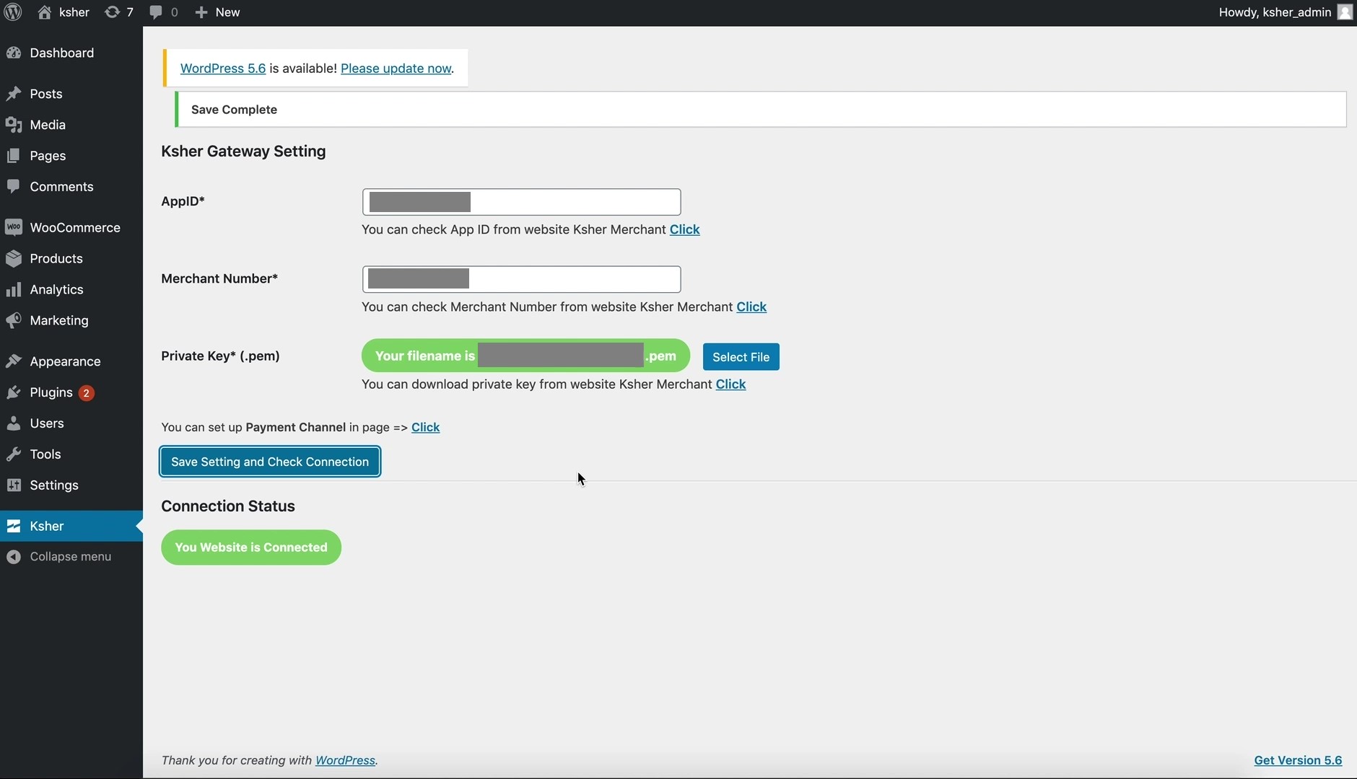Click the Ksher Gateway Setting heading
This screenshot has height=779, width=1357.
coord(243,151)
